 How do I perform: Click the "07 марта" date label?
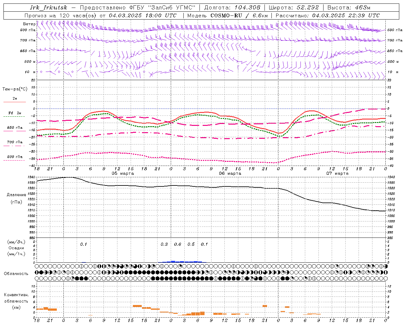click(337, 173)
